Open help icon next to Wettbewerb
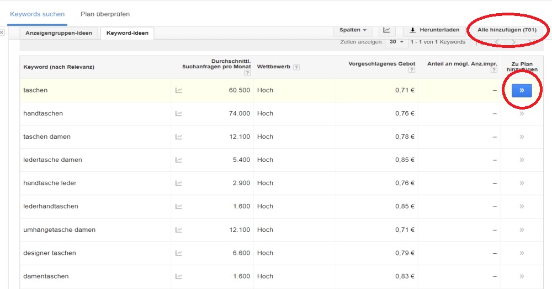 [296, 67]
